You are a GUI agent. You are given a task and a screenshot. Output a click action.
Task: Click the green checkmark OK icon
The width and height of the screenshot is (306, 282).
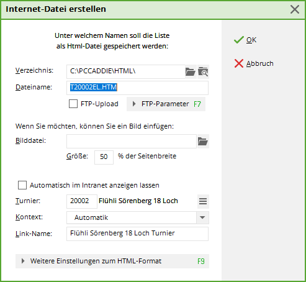[x=239, y=40]
